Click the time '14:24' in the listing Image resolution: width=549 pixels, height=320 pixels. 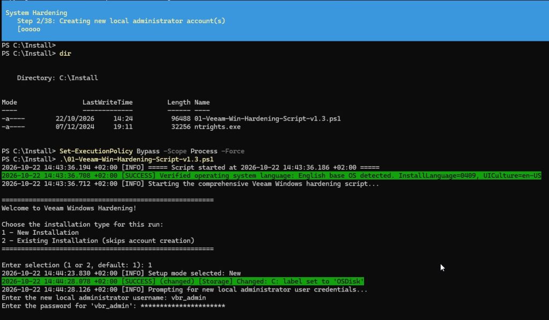(123, 118)
